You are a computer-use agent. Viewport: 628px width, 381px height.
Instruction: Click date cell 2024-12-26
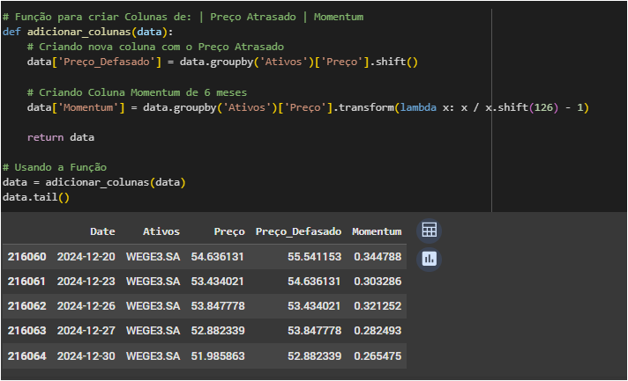(x=86, y=306)
